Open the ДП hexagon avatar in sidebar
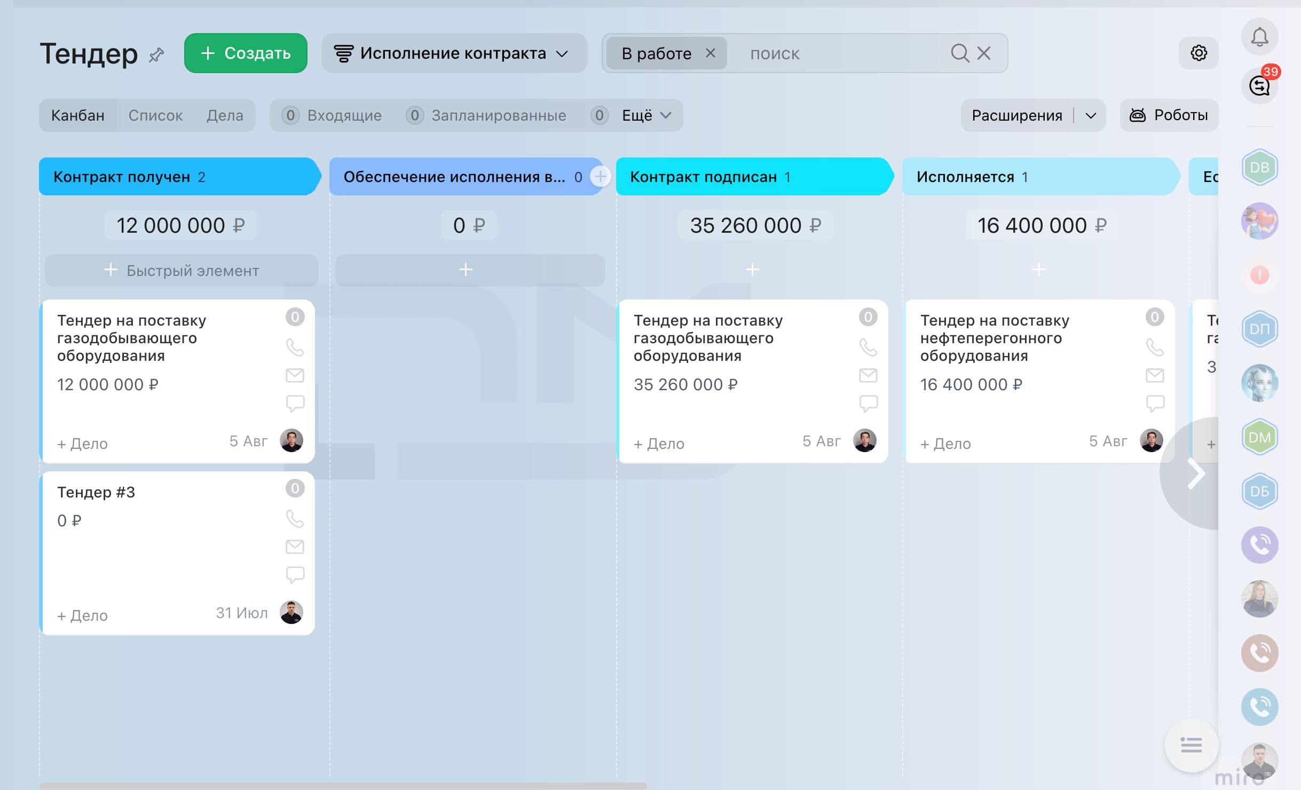 tap(1259, 329)
